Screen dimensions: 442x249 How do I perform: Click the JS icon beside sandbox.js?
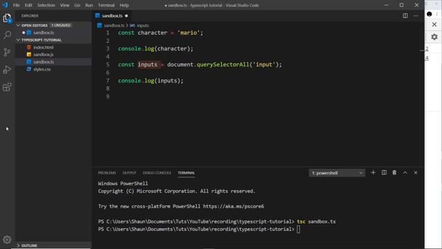(x=29, y=55)
